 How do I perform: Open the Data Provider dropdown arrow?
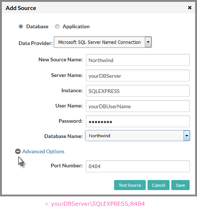click(x=148, y=42)
